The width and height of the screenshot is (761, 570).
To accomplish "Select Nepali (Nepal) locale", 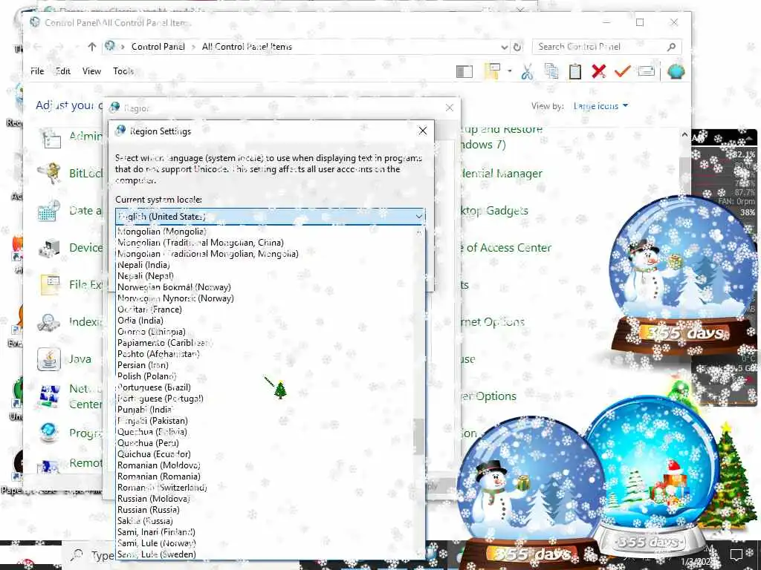I will click(x=265, y=276).
